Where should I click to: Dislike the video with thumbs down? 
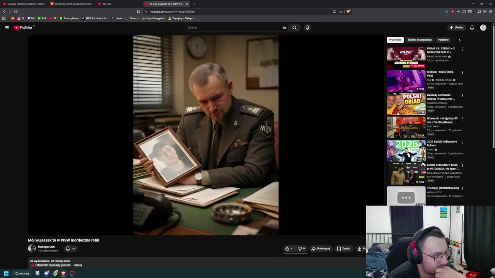click(x=301, y=249)
